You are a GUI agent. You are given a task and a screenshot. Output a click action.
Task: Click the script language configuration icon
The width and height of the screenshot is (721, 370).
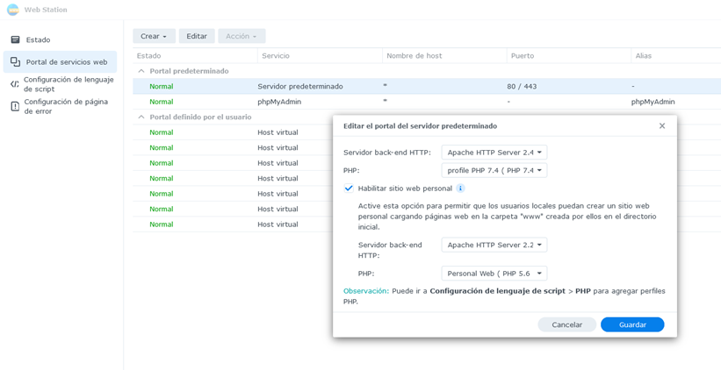tap(15, 84)
